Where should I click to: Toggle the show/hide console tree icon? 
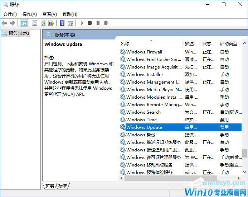(24, 23)
